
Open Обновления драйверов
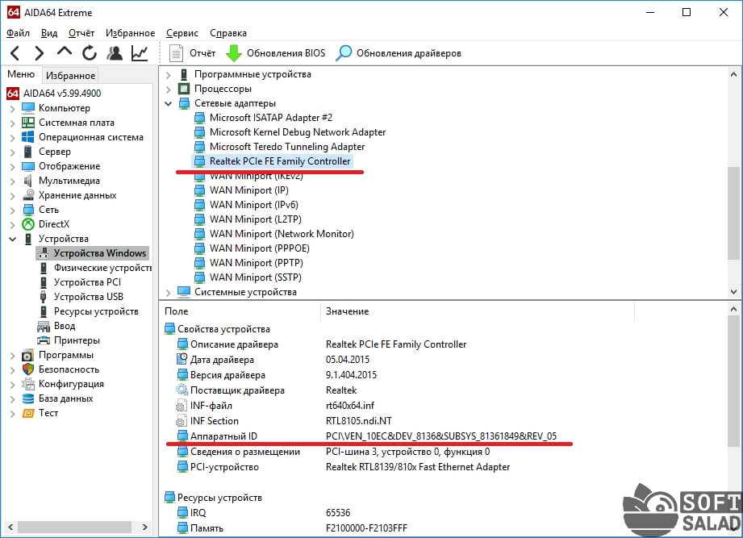click(399, 53)
